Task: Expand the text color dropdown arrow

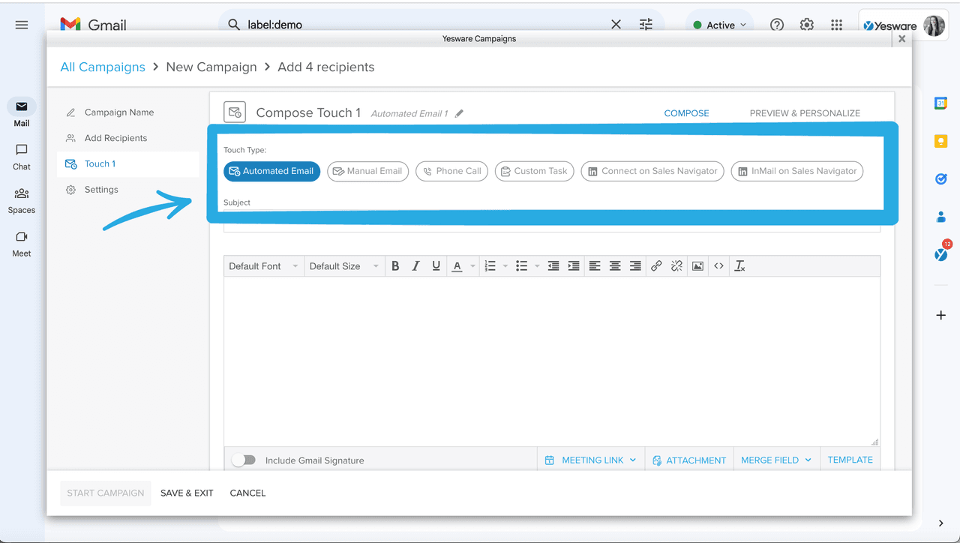Action: click(472, 266)
